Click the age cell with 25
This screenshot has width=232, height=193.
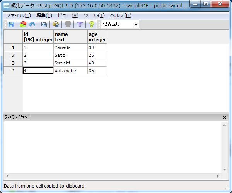tap(97, 55)
